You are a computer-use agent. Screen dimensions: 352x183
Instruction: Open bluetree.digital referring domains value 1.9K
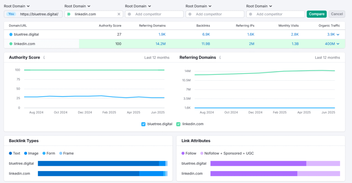tap(162, 34)
